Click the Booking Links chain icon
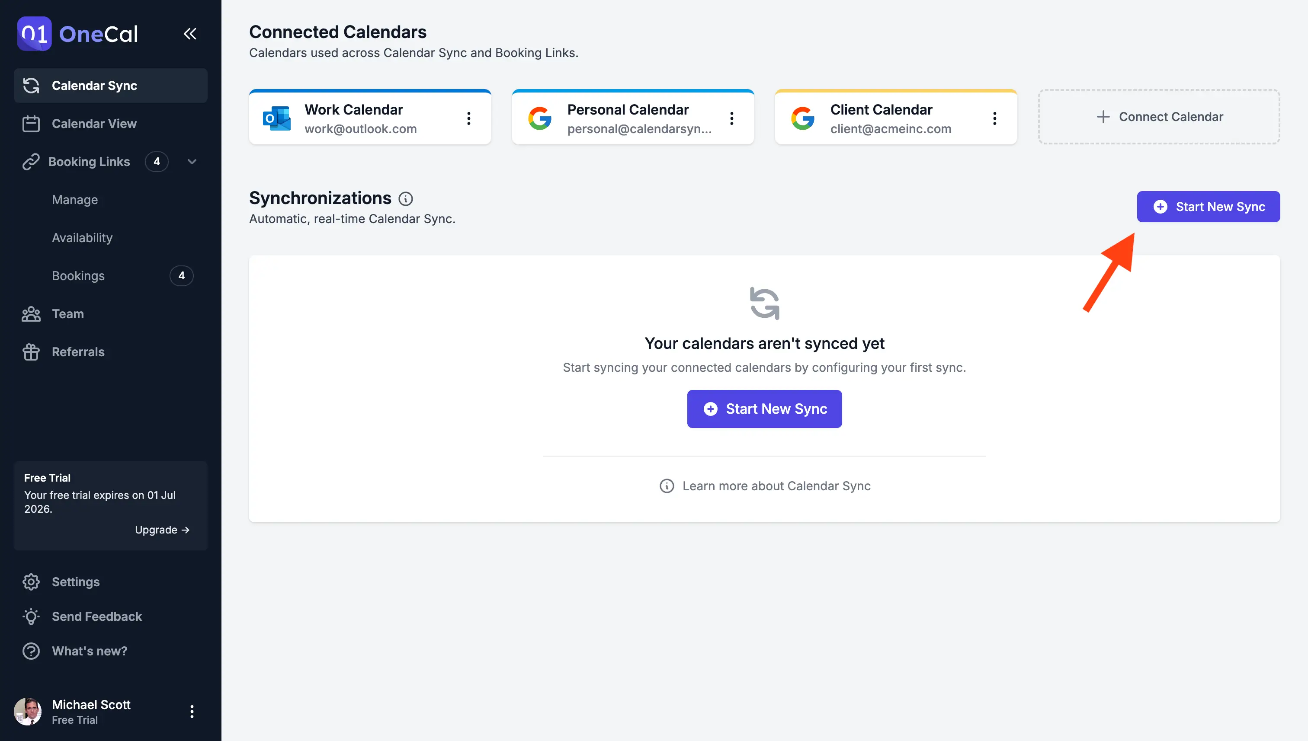This screenshot has height=741, width=1308. click(31, 161)
